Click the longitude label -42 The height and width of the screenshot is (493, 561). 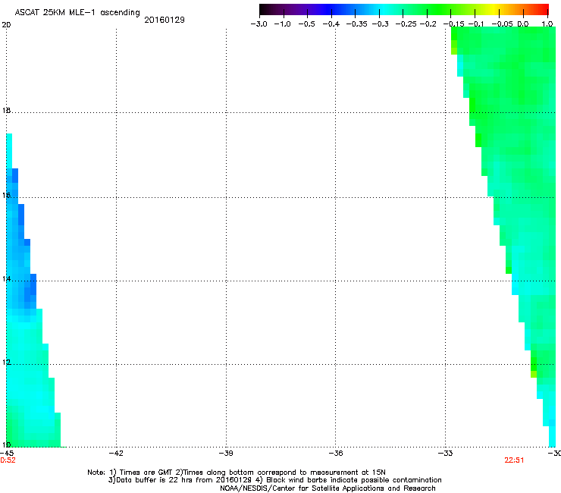coord(116,454)
